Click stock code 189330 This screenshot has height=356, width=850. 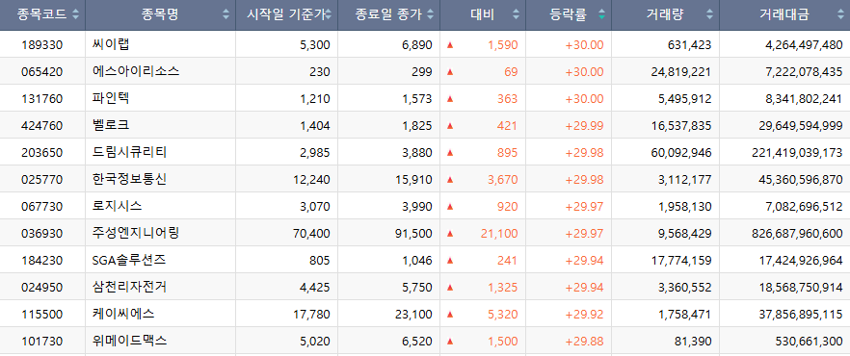point(42,45)
